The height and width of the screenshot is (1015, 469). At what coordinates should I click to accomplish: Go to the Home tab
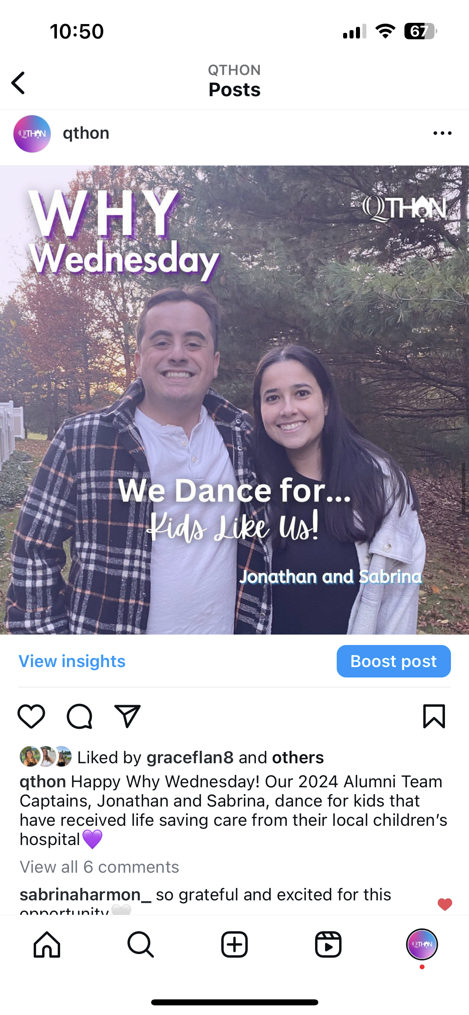point(47,944)
